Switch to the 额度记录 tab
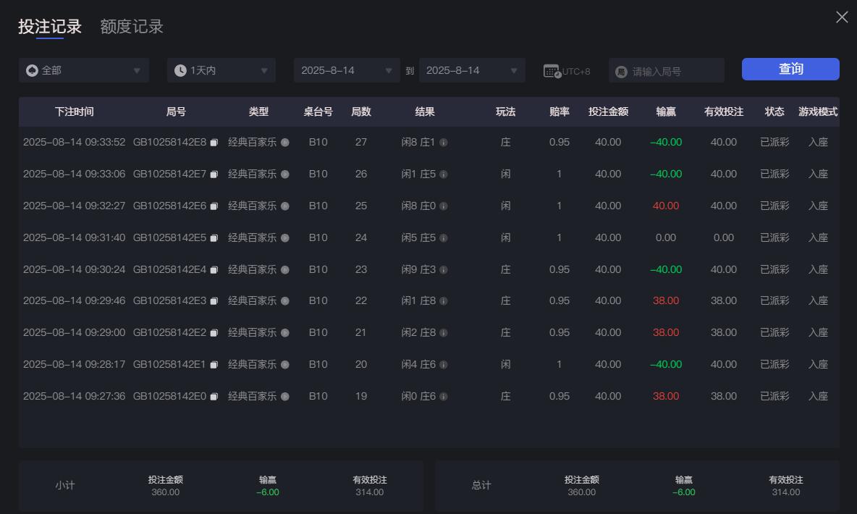This screenshot has width=857, height=514. pos(131,25)
